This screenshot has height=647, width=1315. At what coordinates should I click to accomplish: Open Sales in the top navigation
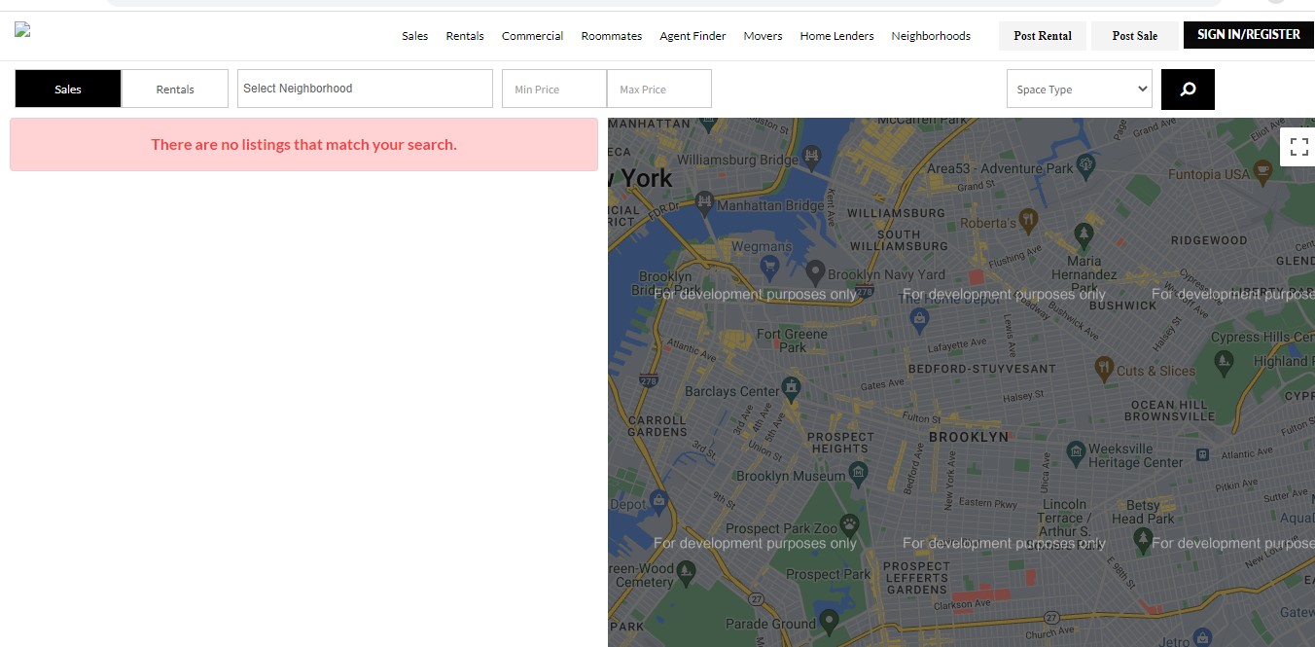[x=415, y=36]
